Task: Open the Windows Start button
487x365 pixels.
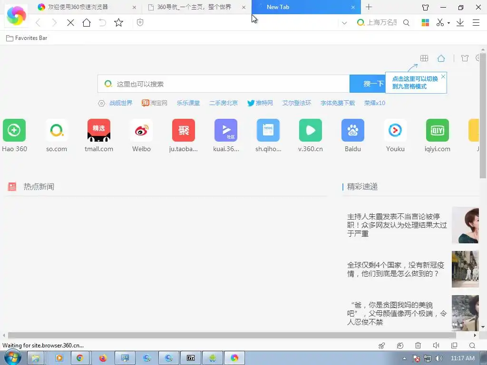Action: 13,358
